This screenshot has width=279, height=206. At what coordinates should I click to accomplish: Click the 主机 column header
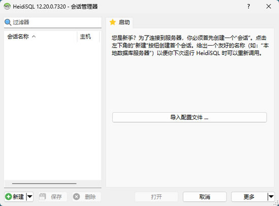pyautogui.click(x=88, y=37)
